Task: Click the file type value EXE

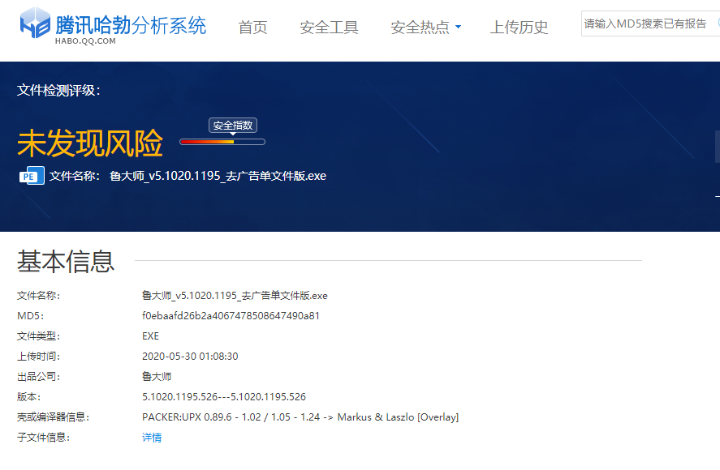Action: [x=151, y=336]
